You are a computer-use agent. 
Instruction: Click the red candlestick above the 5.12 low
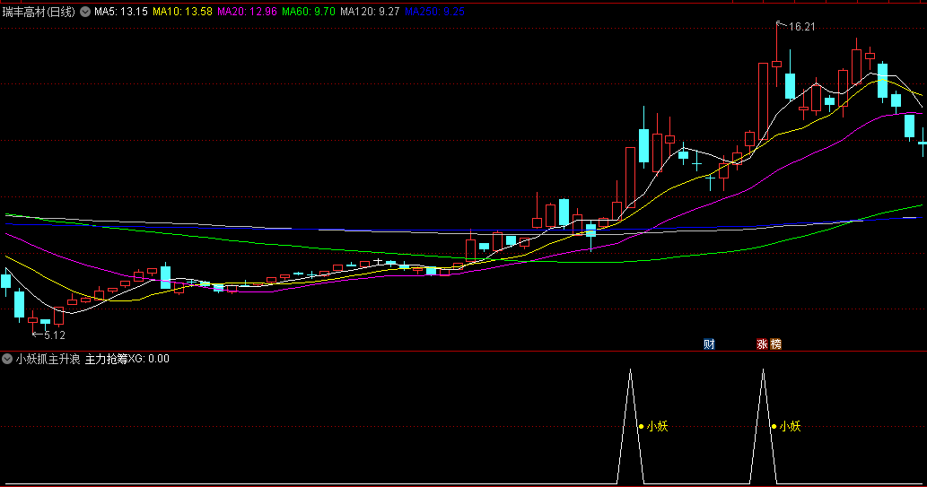point(32,320)
